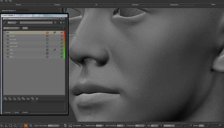
Task: Click the procedural type icon on Tiled row
Action: pyautogui.click(x=47, y=50)
